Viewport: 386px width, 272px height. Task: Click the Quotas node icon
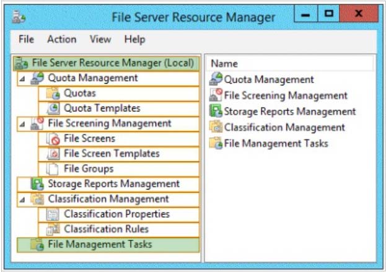point(53,94)
